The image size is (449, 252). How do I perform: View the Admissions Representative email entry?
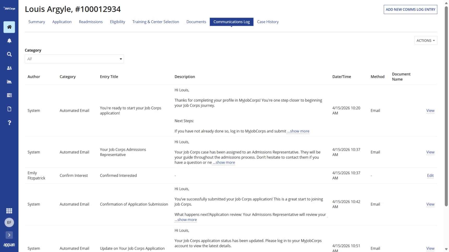[430, 152]
